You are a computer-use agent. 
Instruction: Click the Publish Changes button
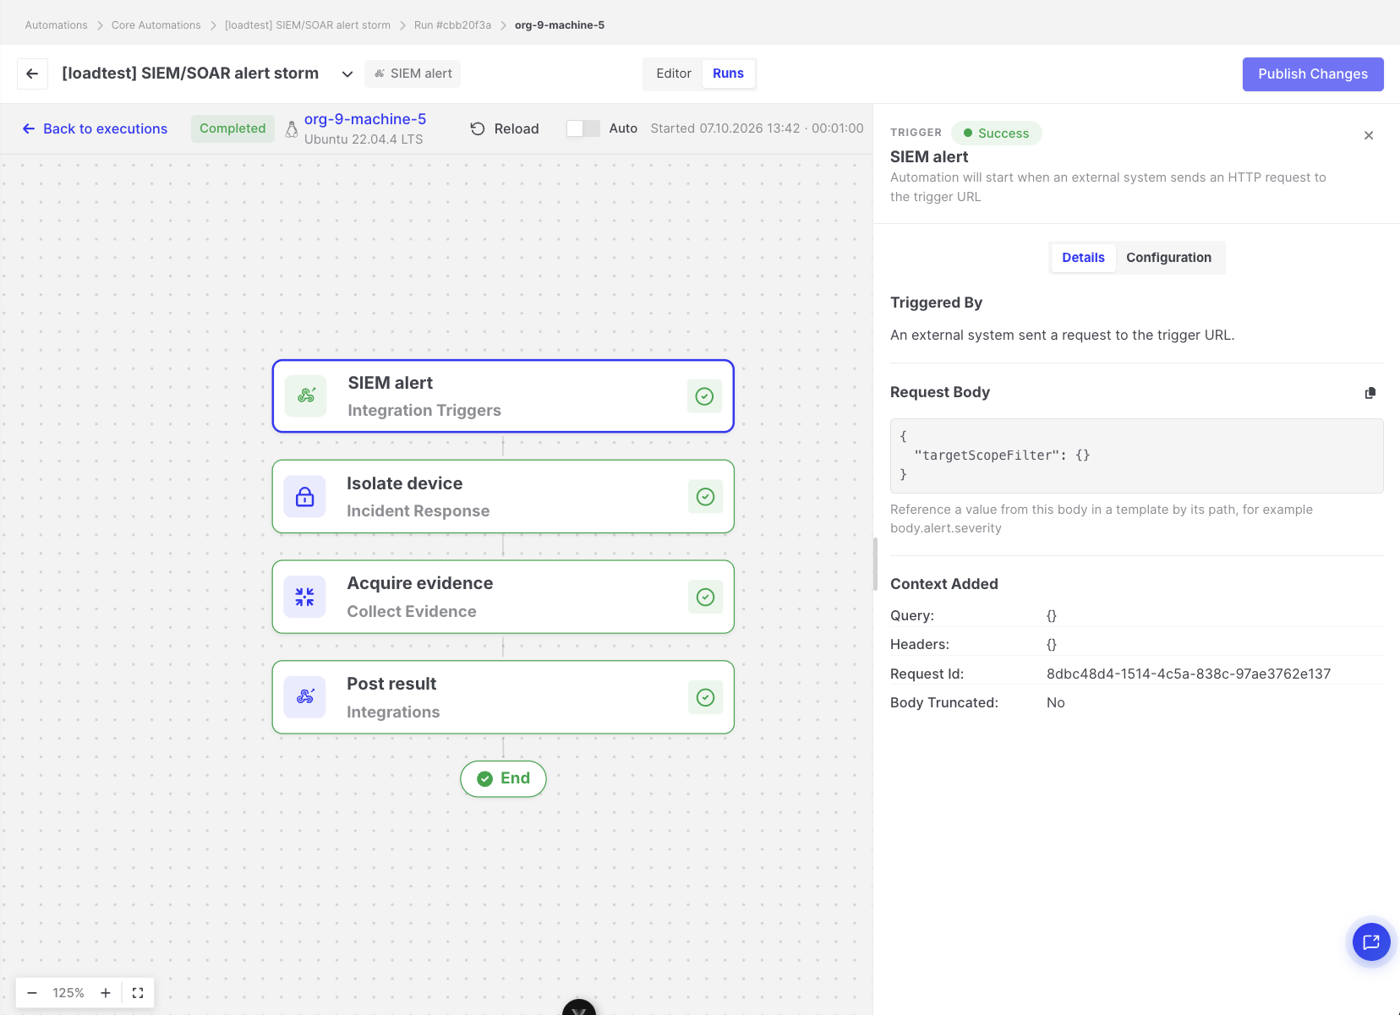pyautogui.click(x=1313, y=74)
